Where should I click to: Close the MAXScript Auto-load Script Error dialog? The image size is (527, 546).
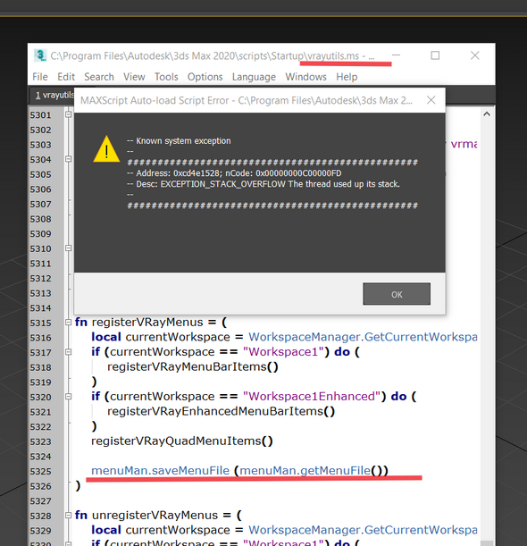[431, 100]
